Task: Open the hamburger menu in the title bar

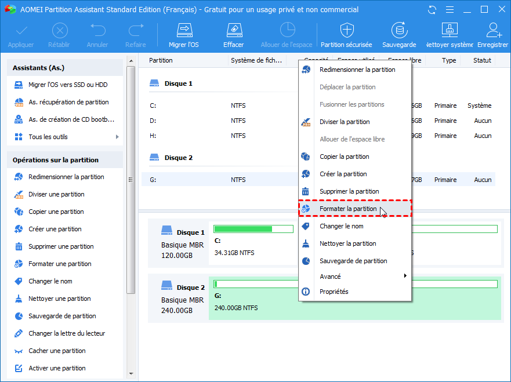Action: coord(450,10)
